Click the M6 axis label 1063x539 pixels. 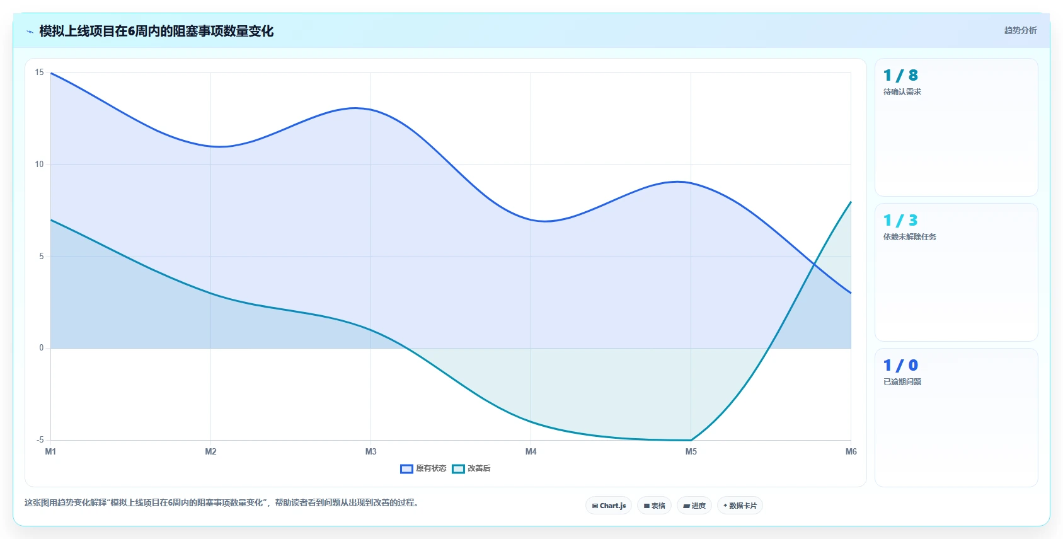click(x=851, y=451)
